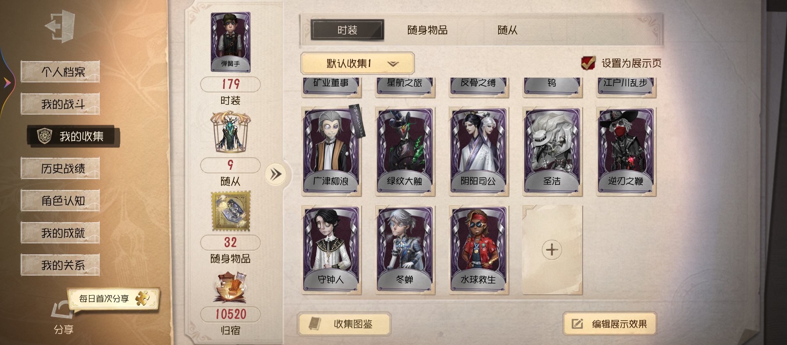Click the plus icon to add costume
Viewport: 787px width, 345px height.
552,249
